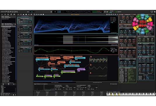The height and width of the screenshot is (106, 156).
Task: Open the Tag 3 dropdown below the preset list
Action: [x=10, y=92]
